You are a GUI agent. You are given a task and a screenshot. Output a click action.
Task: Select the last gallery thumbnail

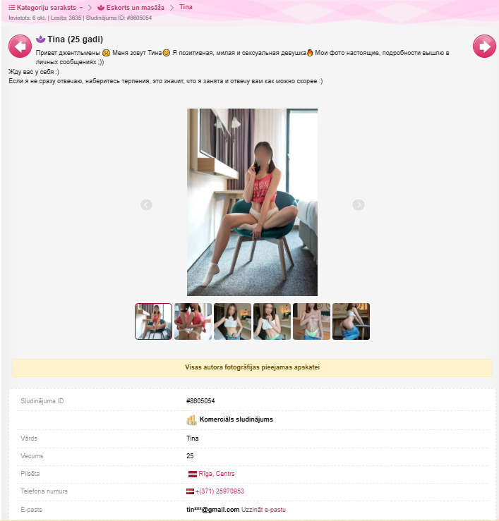351,321
